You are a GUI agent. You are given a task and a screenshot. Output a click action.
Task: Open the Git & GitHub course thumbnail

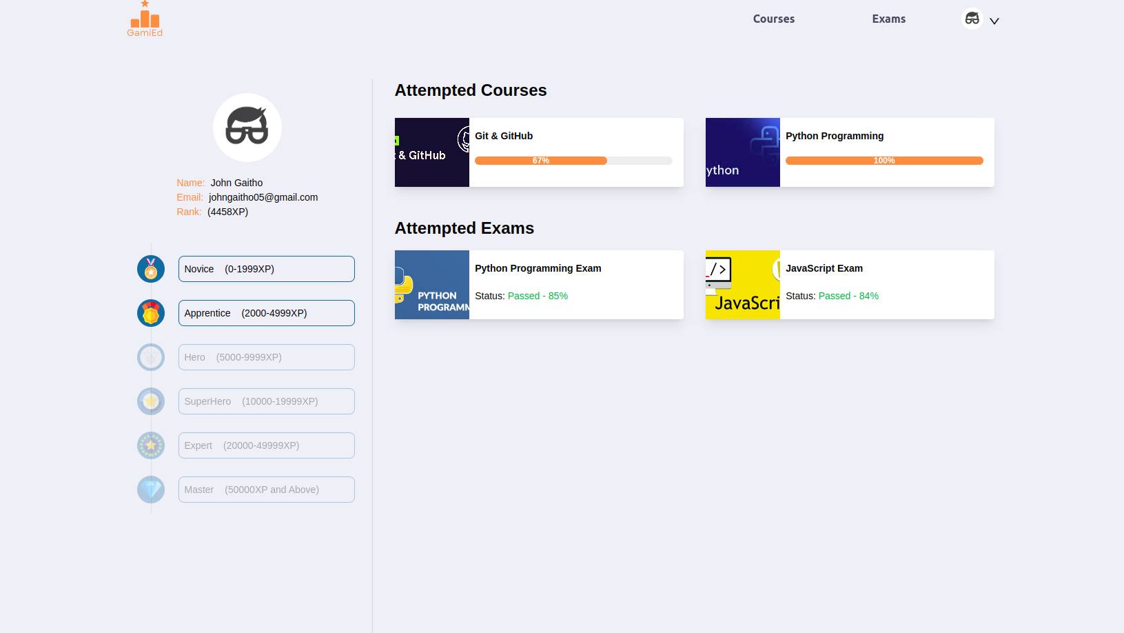click(x=432, y=152)
